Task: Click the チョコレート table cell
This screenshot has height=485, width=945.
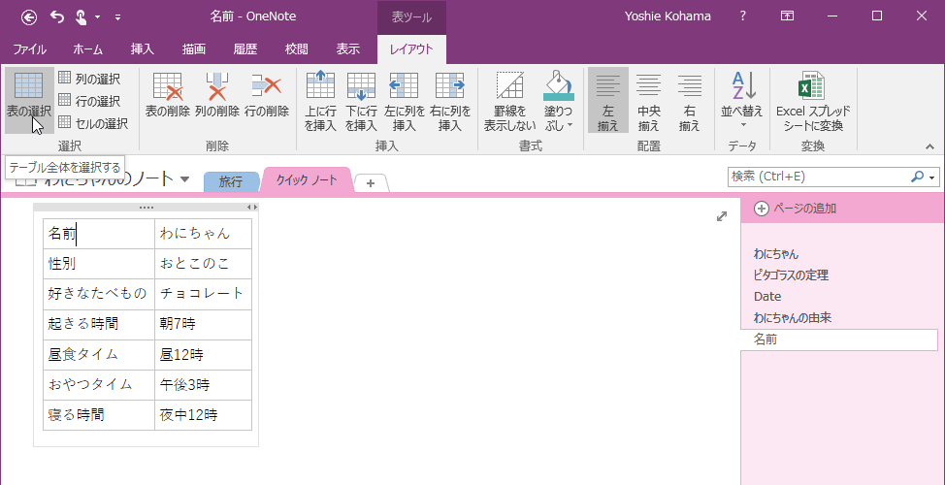Action: [x=203, y=294]
